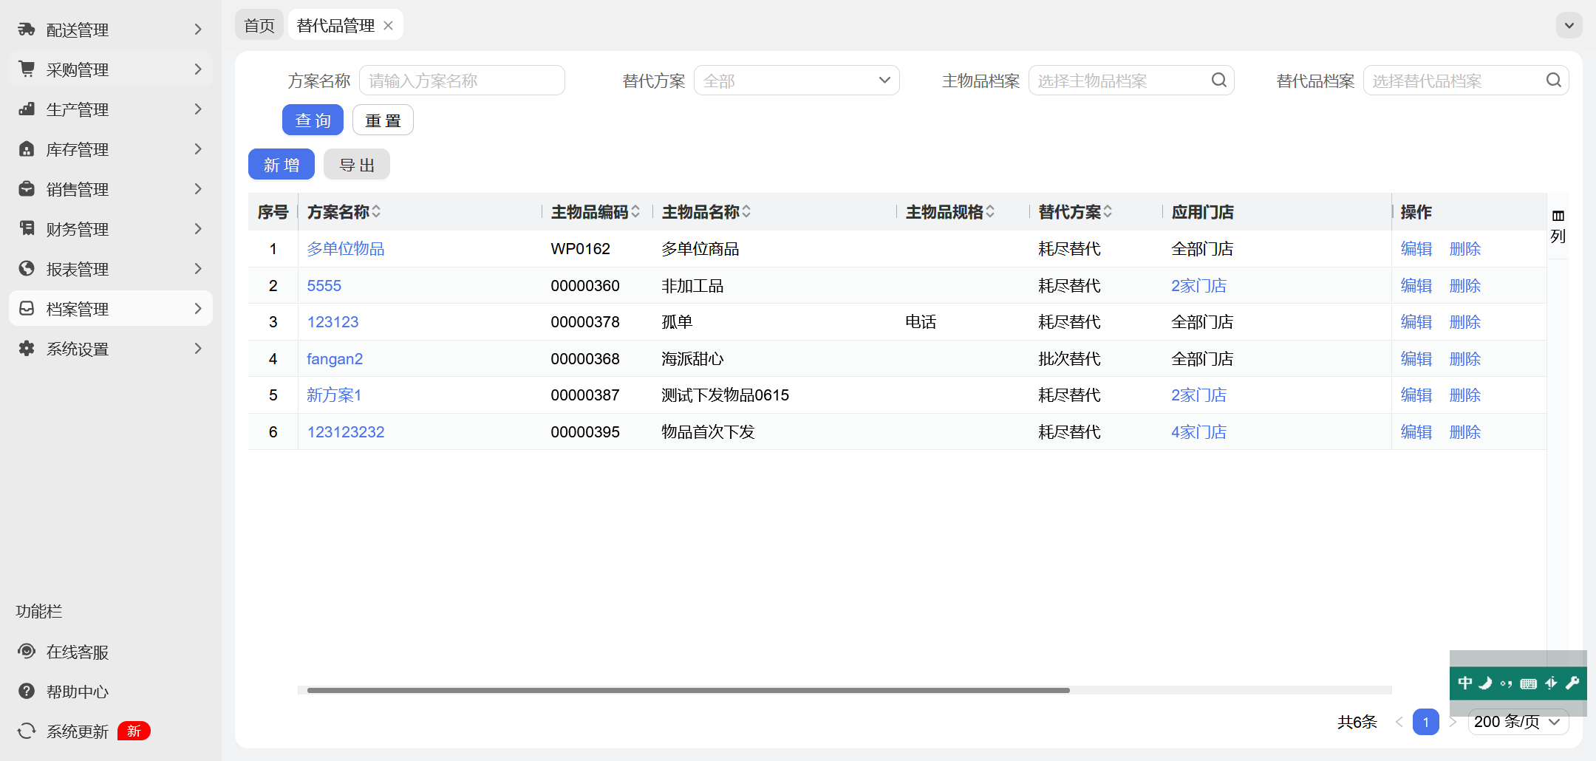This screenshot has width=1596, height=761.
Task: Click the 导出 button
Action: (357, 165)
